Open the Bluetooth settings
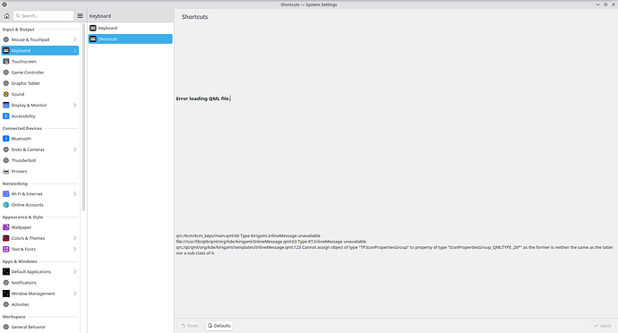Screen dimensions: 618x333 (x=39, y=139)
